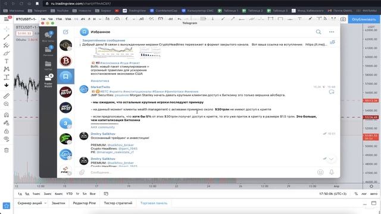
Task: Select the Text annotation tool
Action: coord(7,61)
